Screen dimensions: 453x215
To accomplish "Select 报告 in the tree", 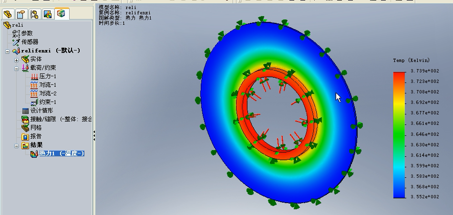I will pyautogui.click(x=36, y=136).
